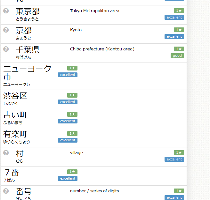Screen dimensions: 210x200
Task: Click the 1★ star badge for 村
Action: [x=179, y=153]
